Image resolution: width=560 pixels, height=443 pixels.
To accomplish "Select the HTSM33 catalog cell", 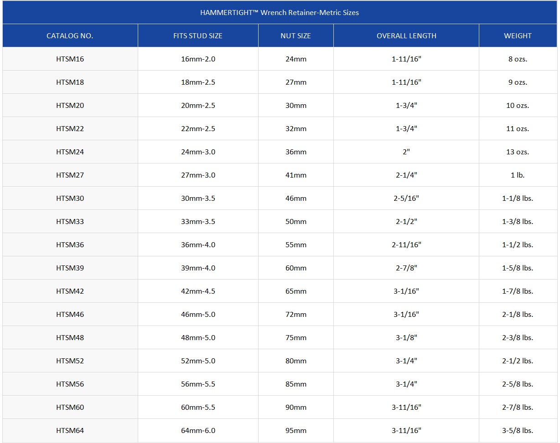I will tap(70, 222).
